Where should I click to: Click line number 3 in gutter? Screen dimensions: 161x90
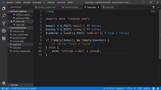tap(41, 19)
